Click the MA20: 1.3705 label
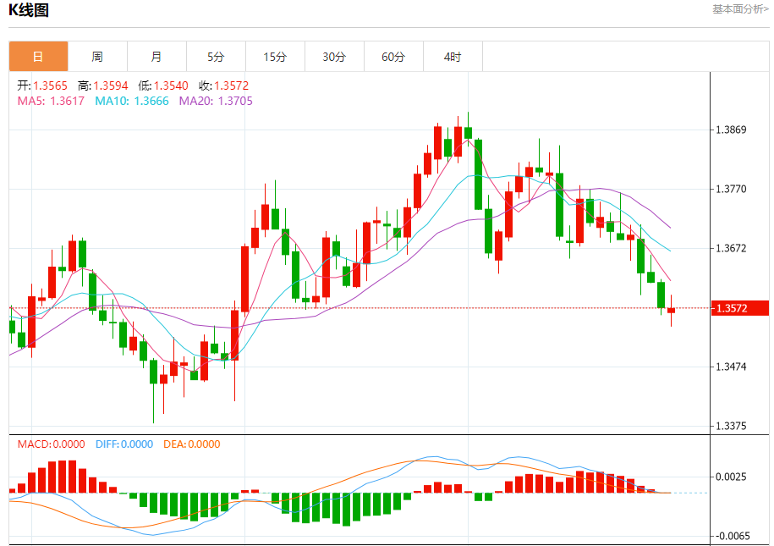 pos(216,101)
